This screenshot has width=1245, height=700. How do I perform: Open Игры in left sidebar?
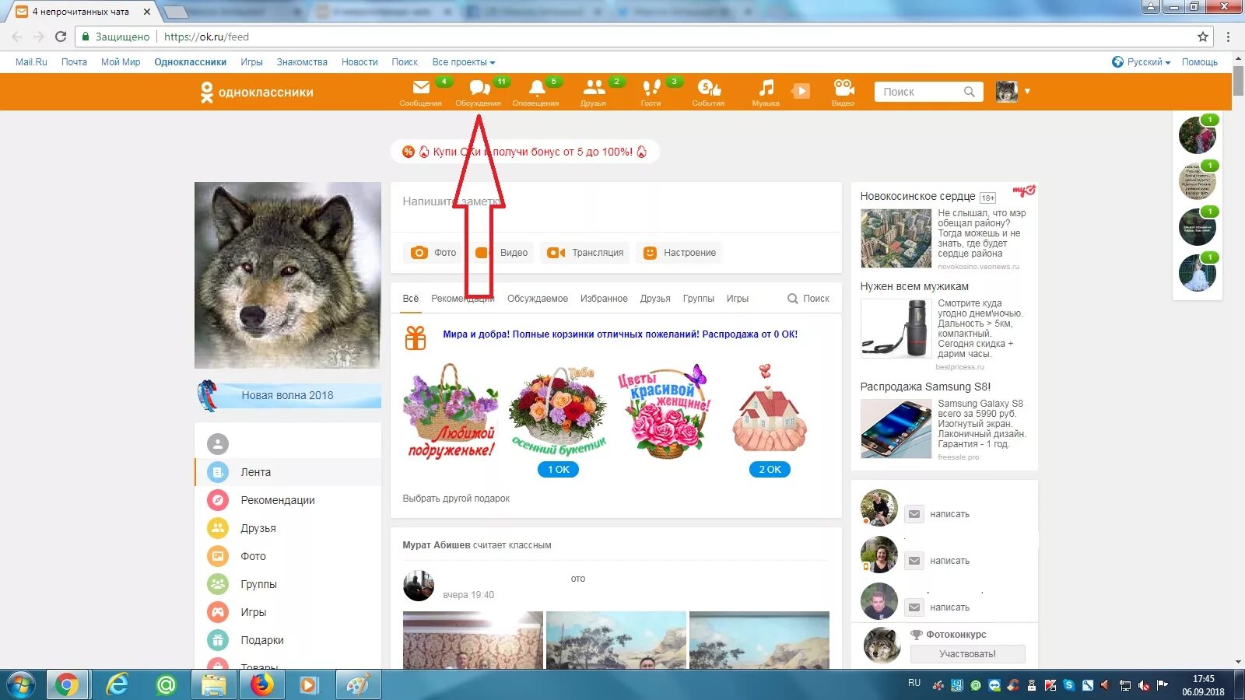point(288,612)
